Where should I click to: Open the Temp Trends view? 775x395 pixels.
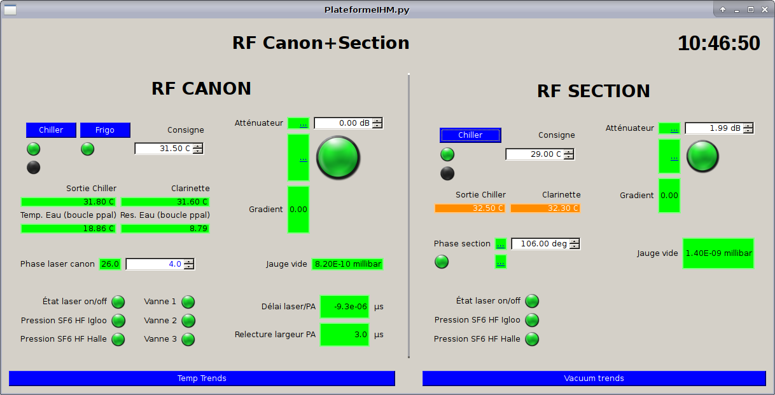pyautogui.click(x=202, y=378)
